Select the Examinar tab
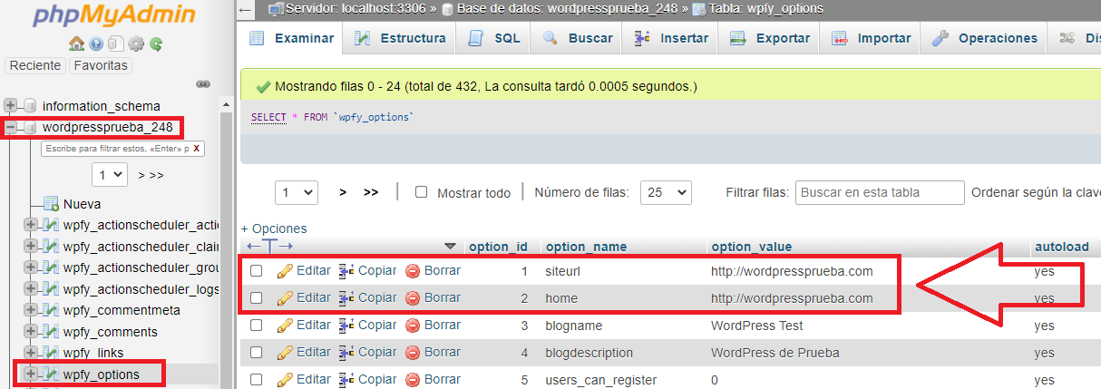Image resolution: width=1101 pixels, height=389 pixels. point(291,38)
